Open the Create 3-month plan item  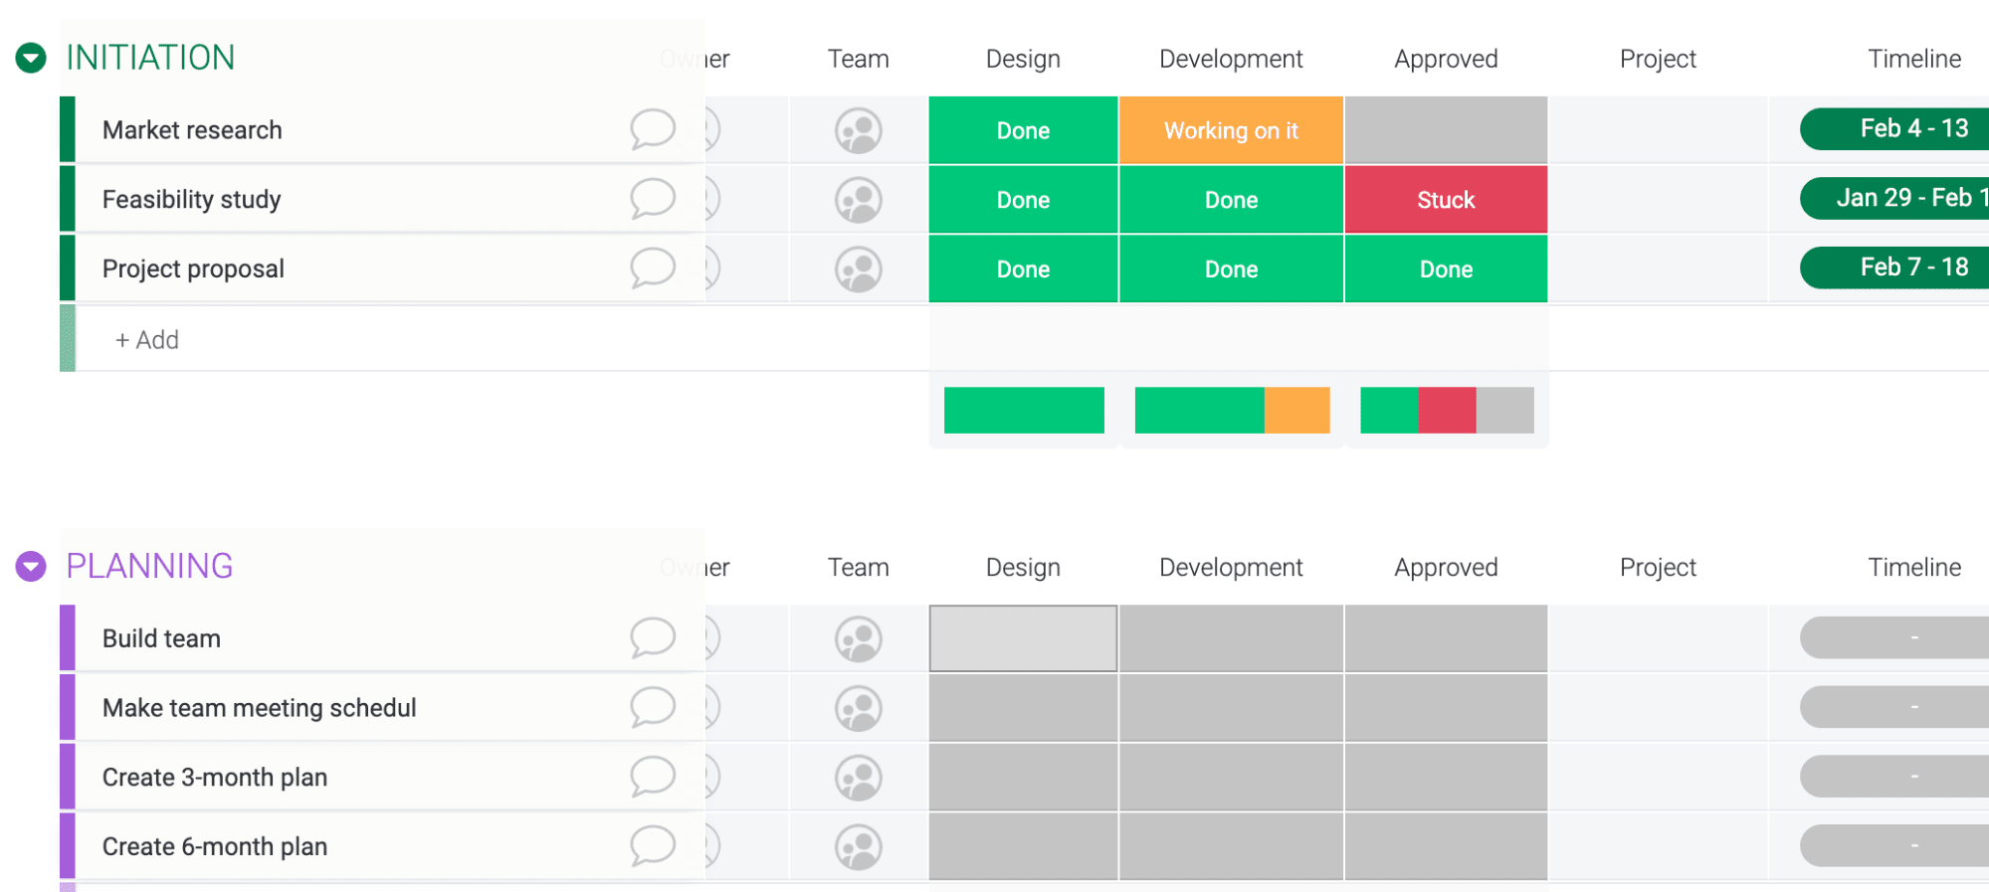215,778
